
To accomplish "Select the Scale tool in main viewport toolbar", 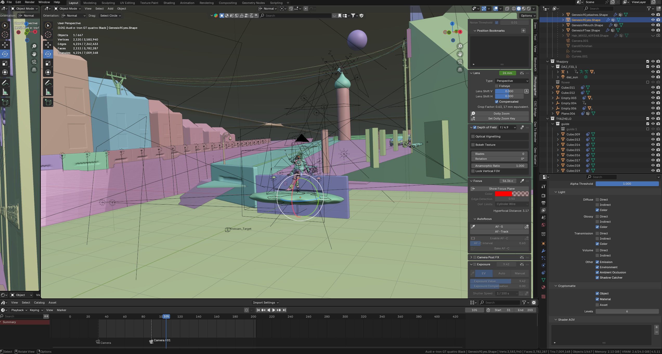I will [48, 63].
